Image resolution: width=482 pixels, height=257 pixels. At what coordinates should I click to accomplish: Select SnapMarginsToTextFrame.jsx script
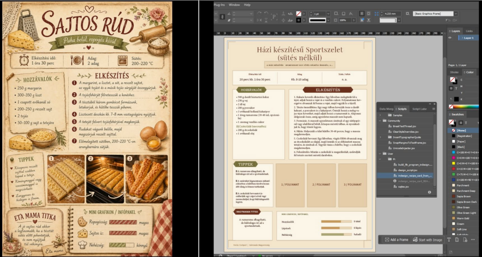click(x=409, y=143)
